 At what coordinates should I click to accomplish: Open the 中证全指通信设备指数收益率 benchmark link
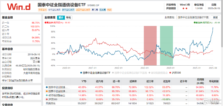coord(17,80)
